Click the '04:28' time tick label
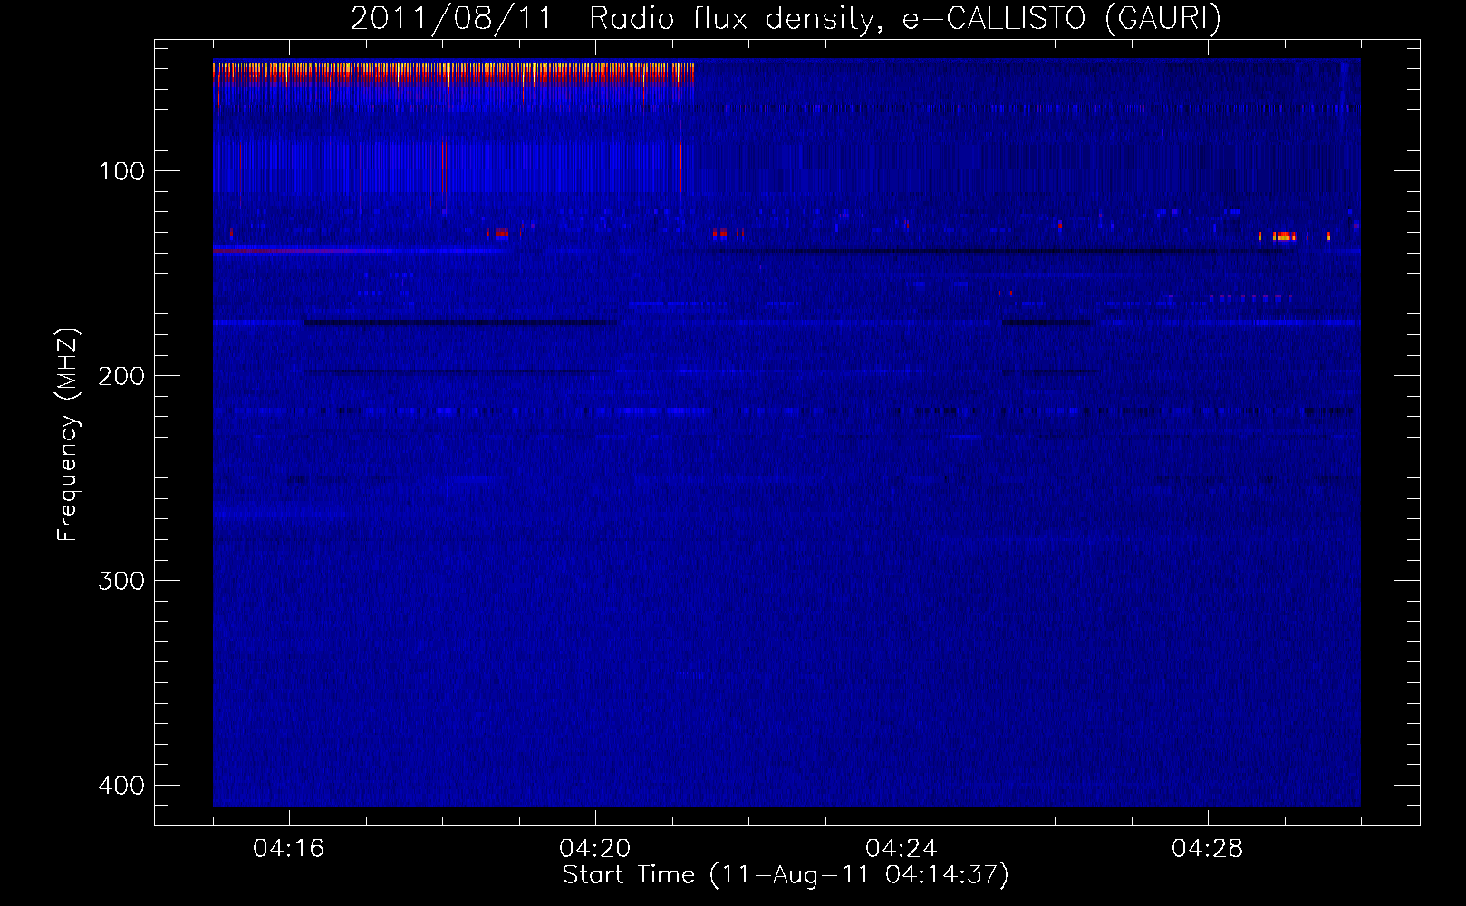Screen dimensions: 1466x906 (1208, 849)
